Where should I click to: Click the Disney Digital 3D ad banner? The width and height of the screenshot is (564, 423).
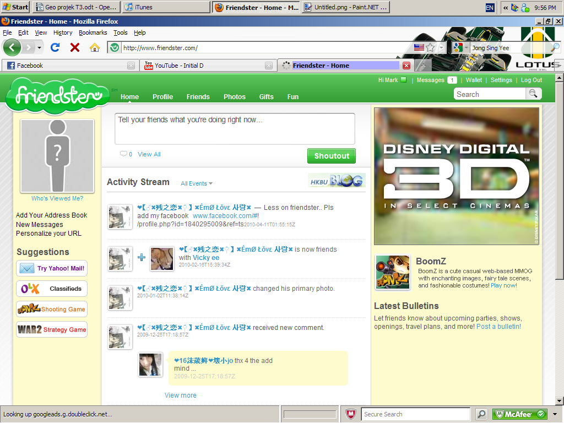[457, 176]
